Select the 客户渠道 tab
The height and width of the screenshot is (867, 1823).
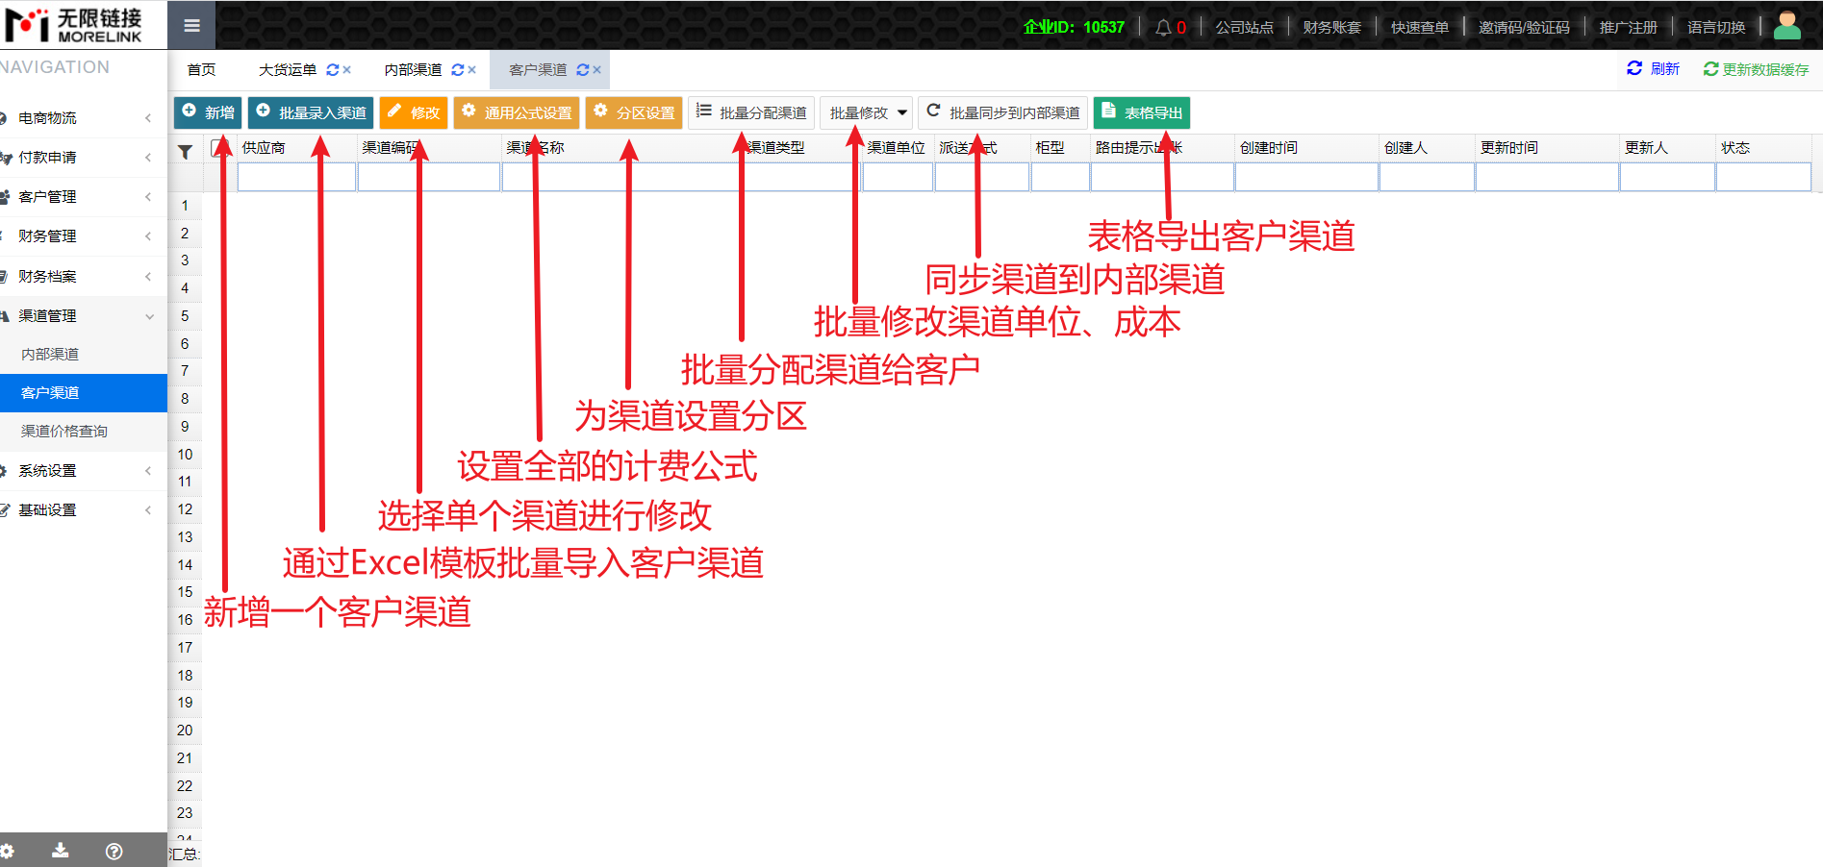[538, 70]
